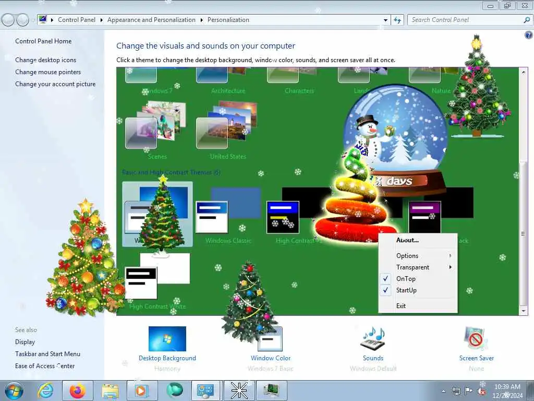Launch Internet Explorer from taskbar
The width and height of the screenshot is (534, 401).
tap(46, 391)
